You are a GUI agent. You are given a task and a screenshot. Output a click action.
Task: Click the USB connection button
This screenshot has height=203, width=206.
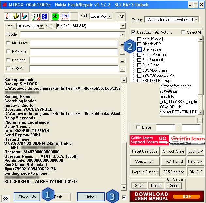click(120, 17)
